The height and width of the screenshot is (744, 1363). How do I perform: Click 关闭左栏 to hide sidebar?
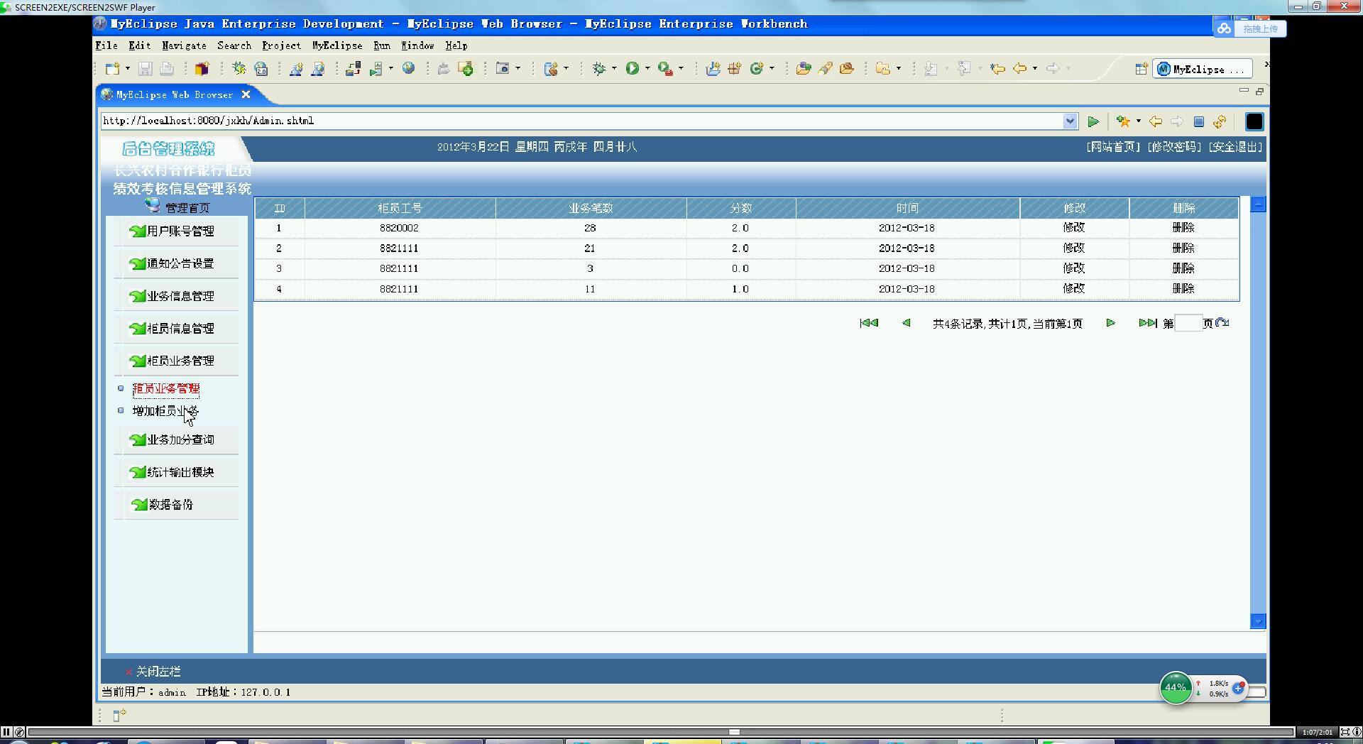click(x=158, y=672)
